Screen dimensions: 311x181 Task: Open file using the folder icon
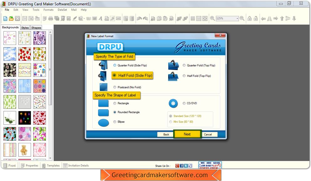point(11,19)
